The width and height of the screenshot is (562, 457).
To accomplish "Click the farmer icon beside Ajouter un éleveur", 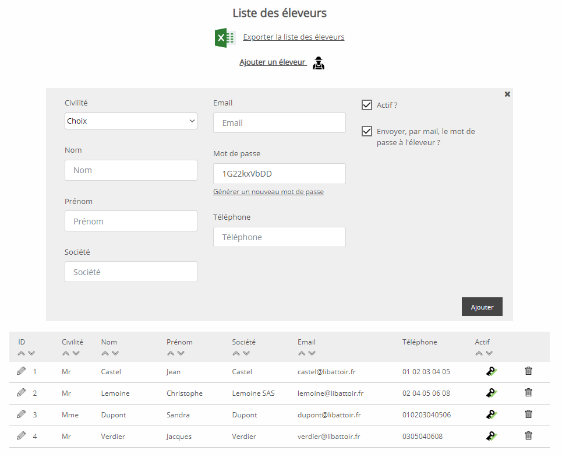I will tap(319, 63).
